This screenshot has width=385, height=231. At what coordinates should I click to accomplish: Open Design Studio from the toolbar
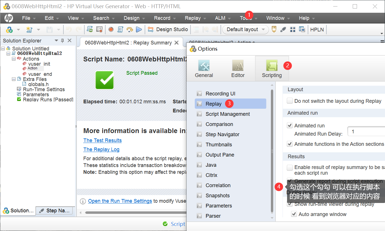tap(168, 29)
